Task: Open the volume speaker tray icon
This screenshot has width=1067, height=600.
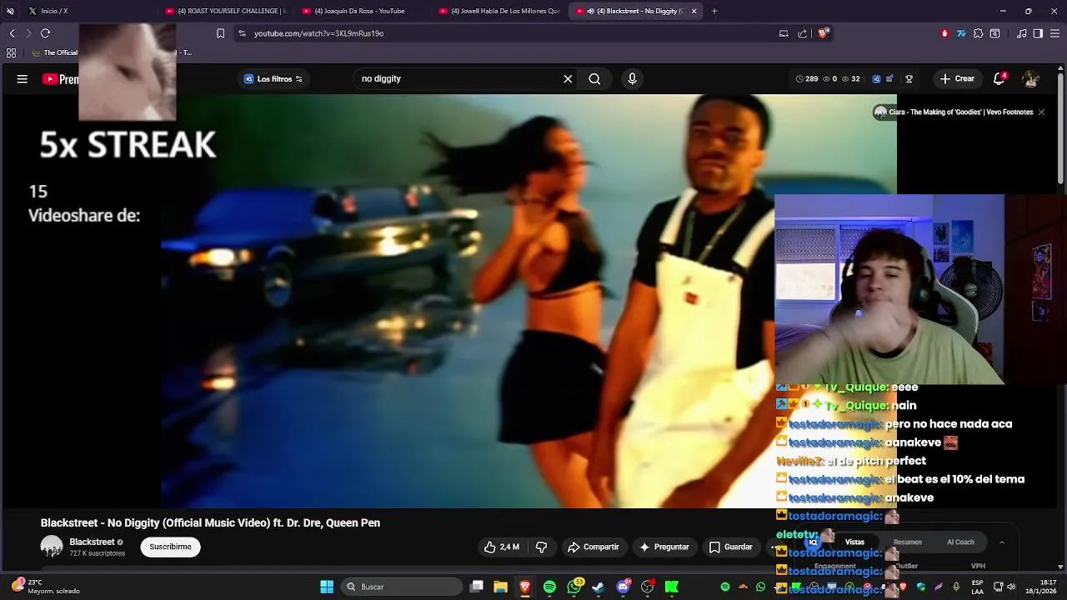Action: click(x=1011, y=587)
